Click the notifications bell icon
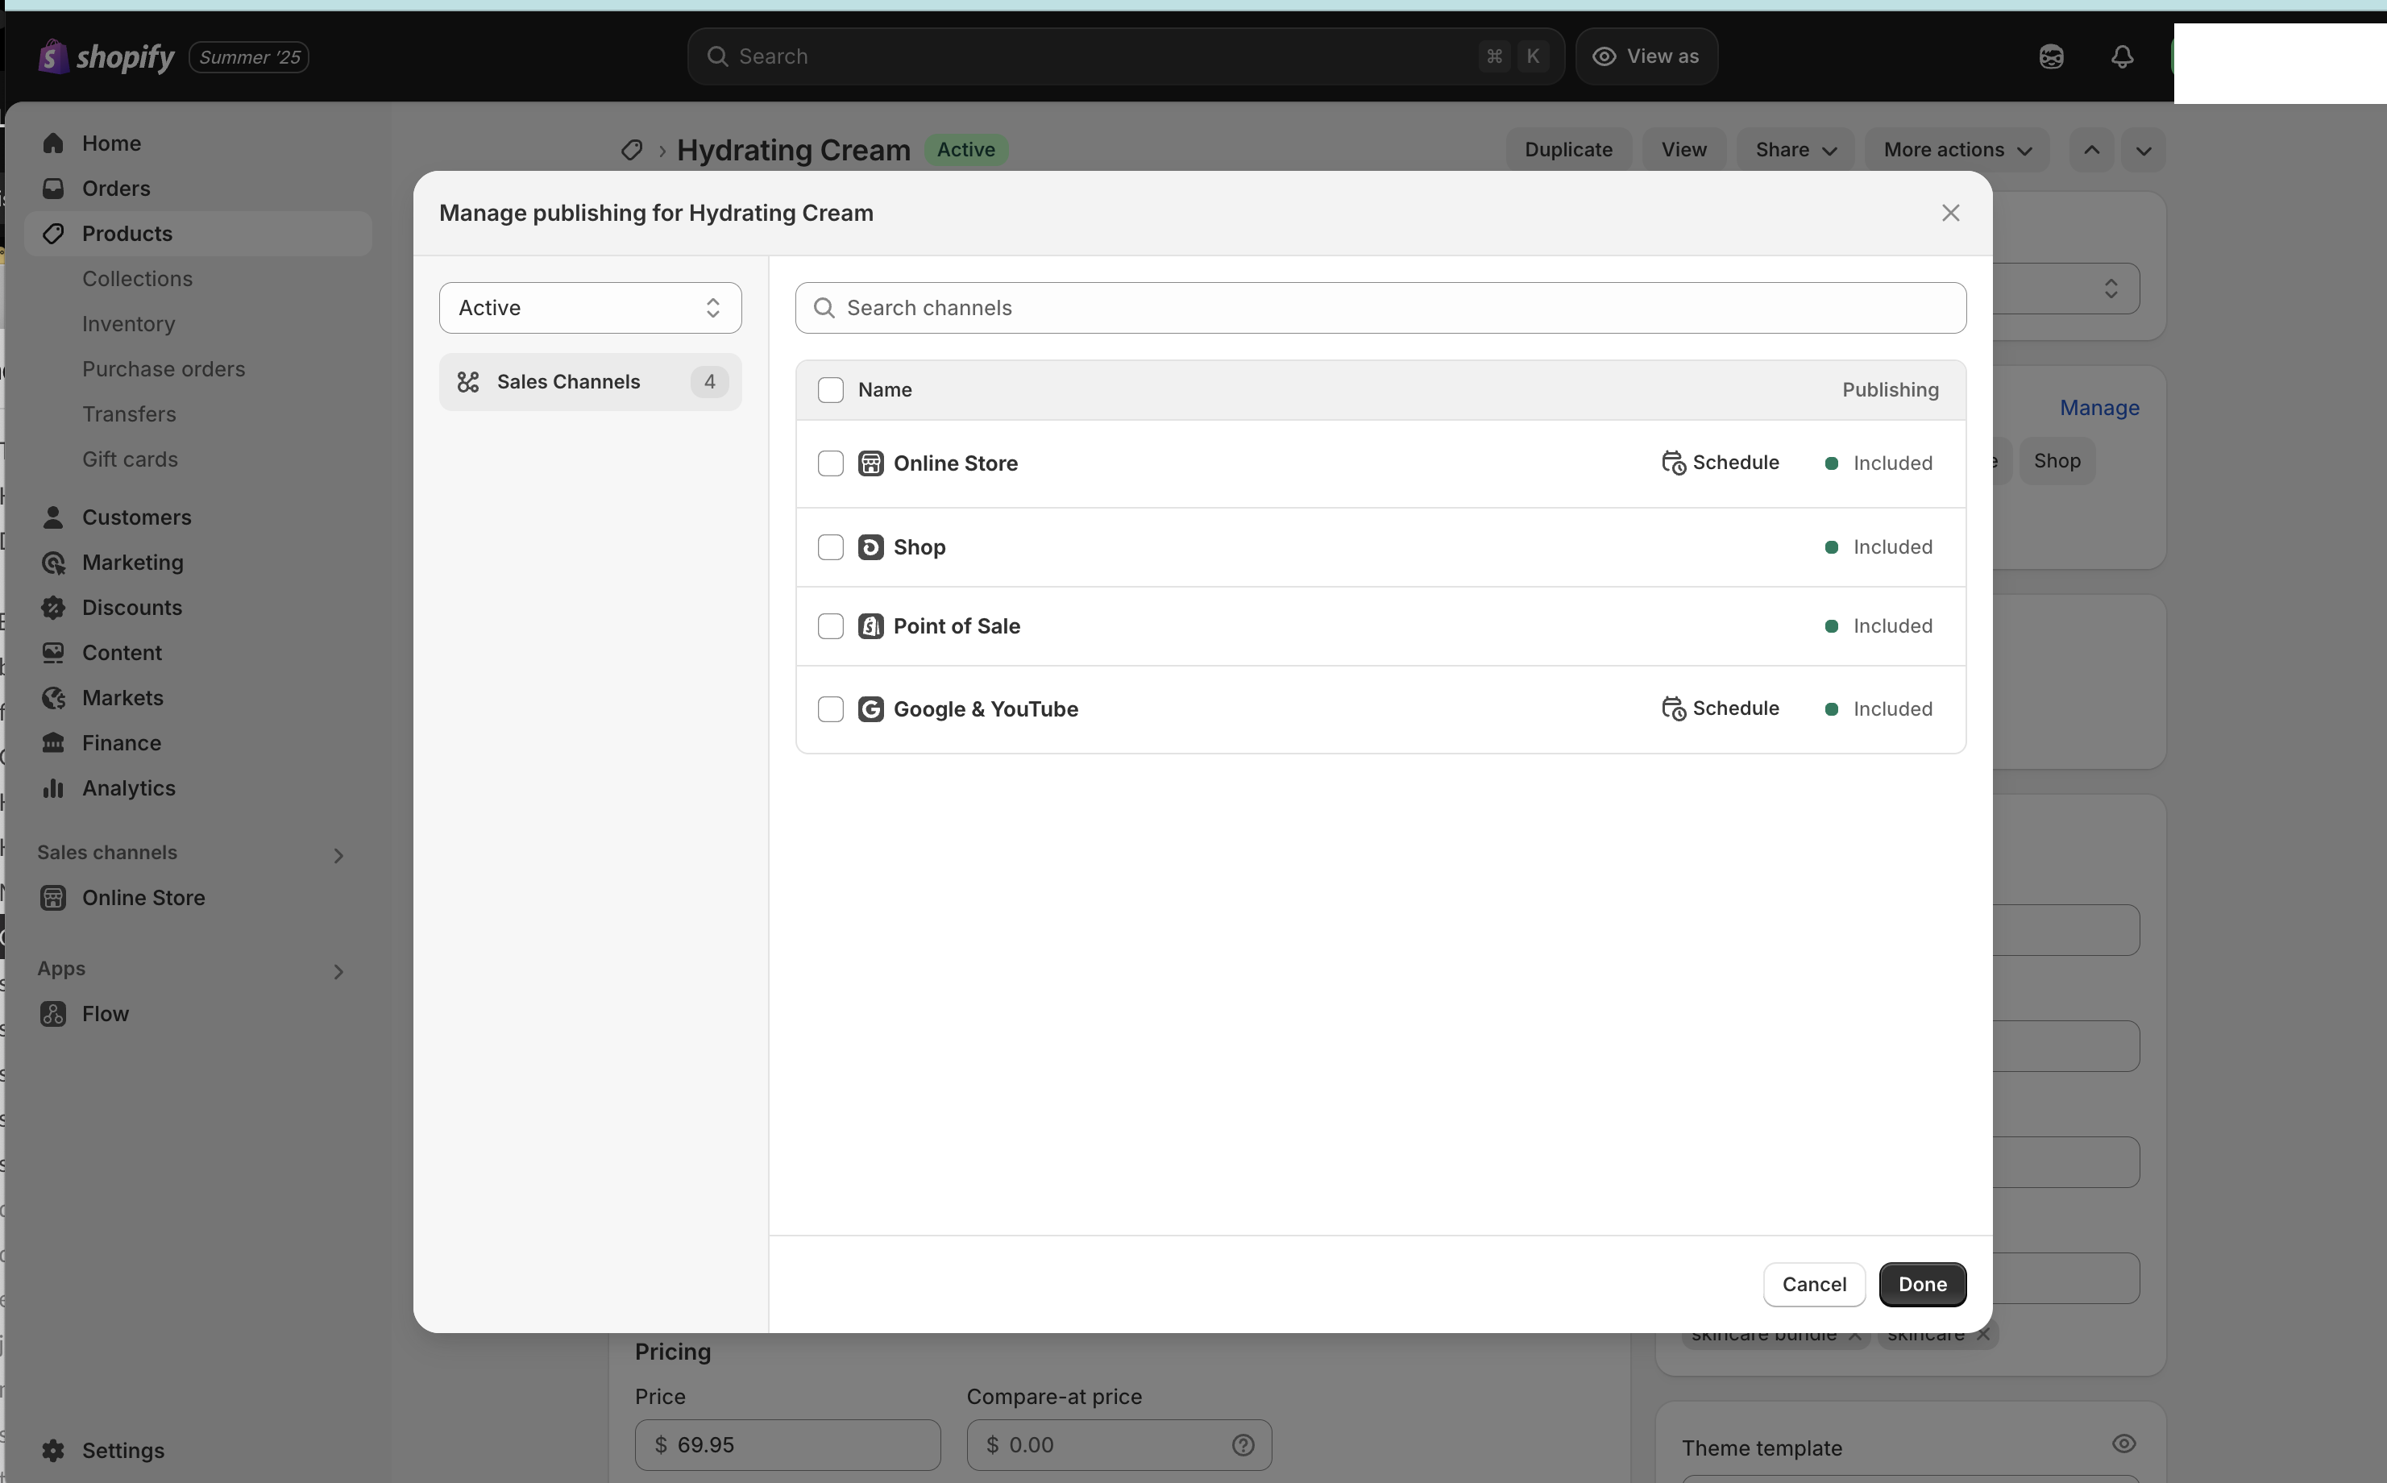 (x=2121, y=57)
